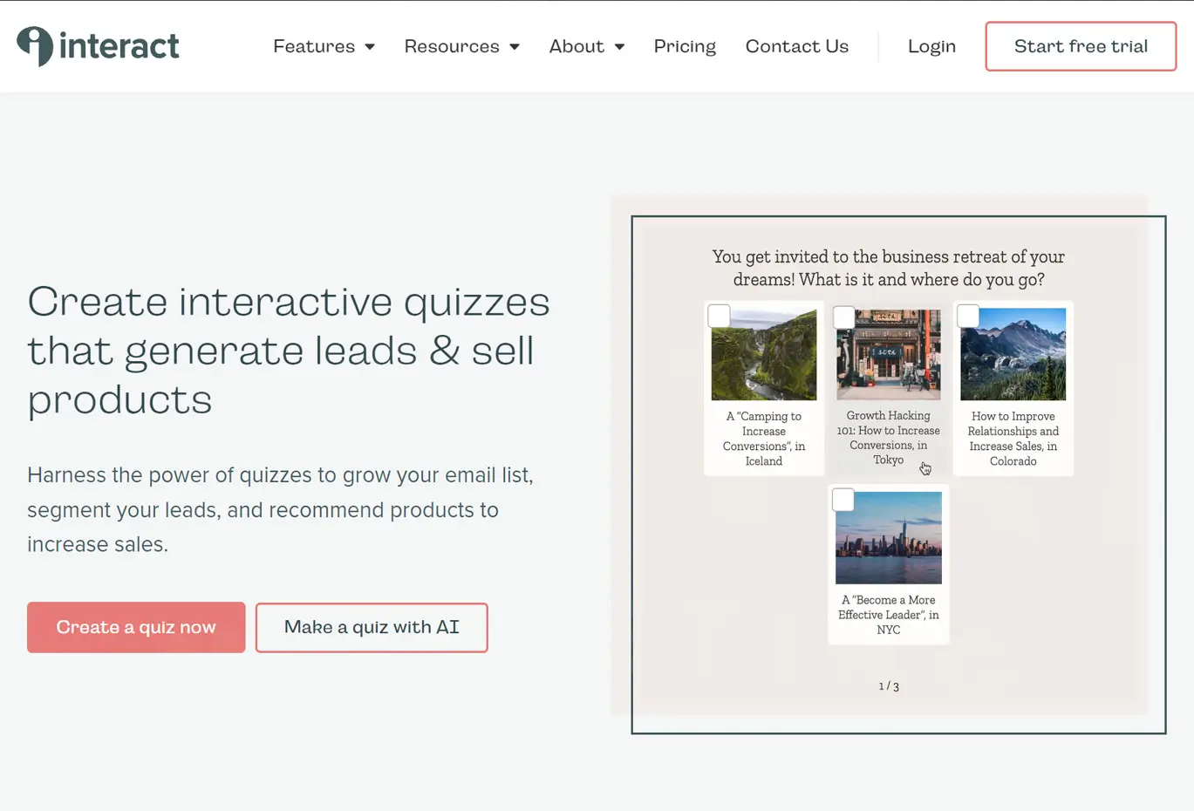Click the Start free trial button
This screenshot has width=1194, height=811.
[x=1080, y=46]
